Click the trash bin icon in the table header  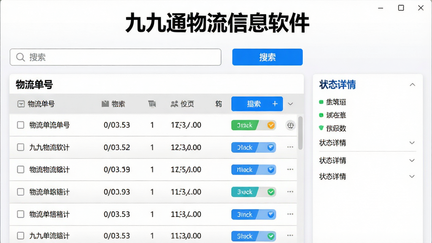(x=152, y=104)
